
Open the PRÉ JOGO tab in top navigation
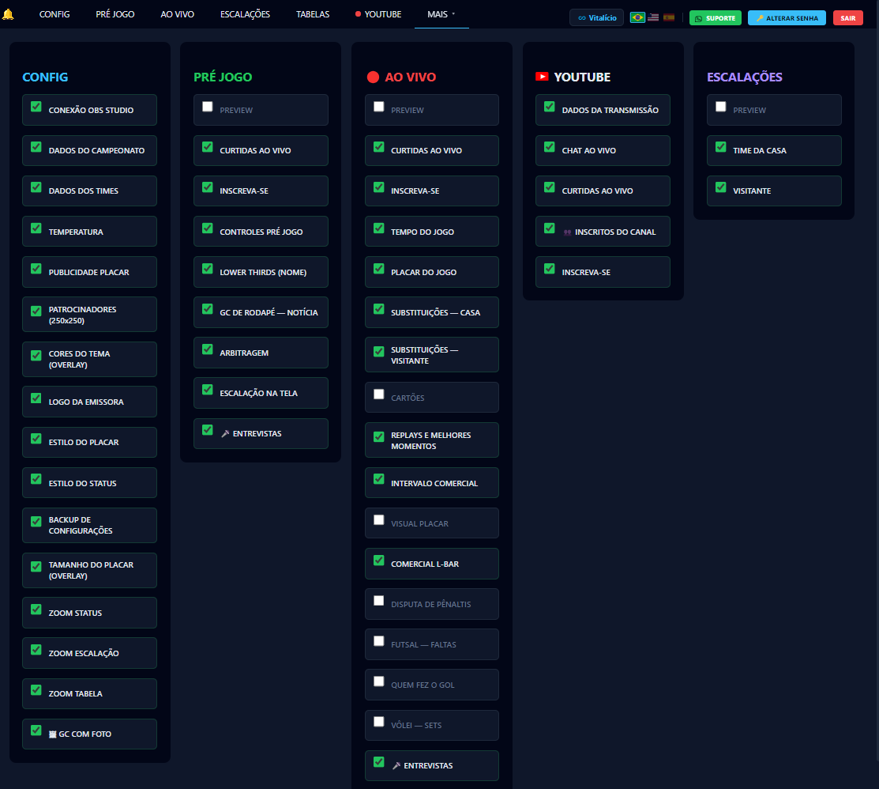coord(115,14)
